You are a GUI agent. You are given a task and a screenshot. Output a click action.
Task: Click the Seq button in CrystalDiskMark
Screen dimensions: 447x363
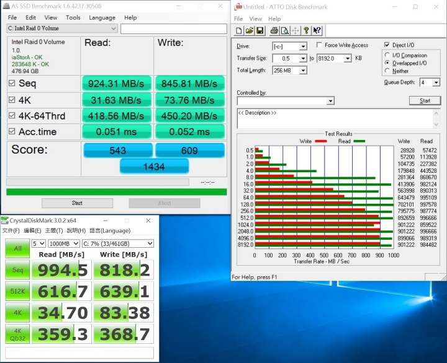point(17,269)
